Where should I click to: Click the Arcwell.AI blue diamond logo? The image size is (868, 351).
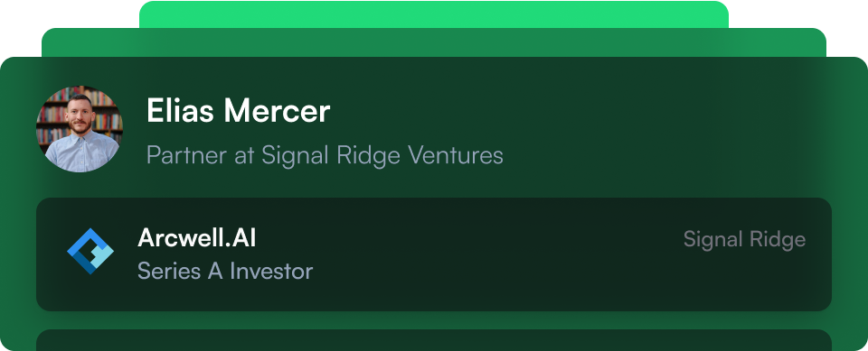pyautogui.click(x=90, y=252)
